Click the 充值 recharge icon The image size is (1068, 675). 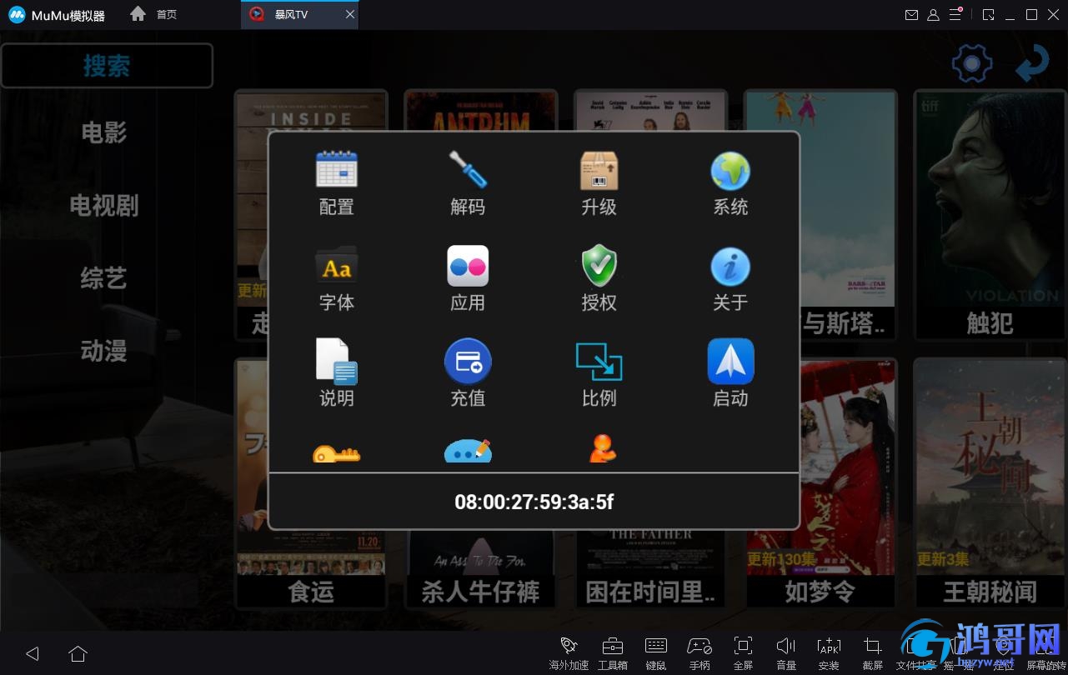[468, 362]
